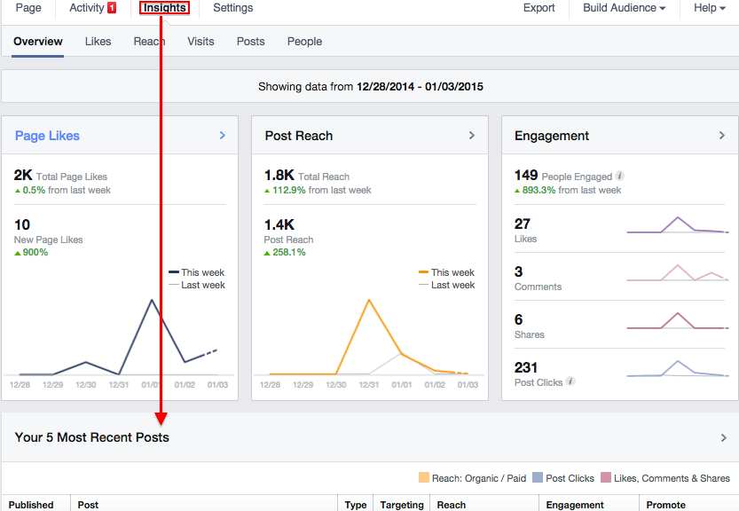Switch to the Likes tab
The height and width of the screenshot is (511, 739).
coord(98,42)
